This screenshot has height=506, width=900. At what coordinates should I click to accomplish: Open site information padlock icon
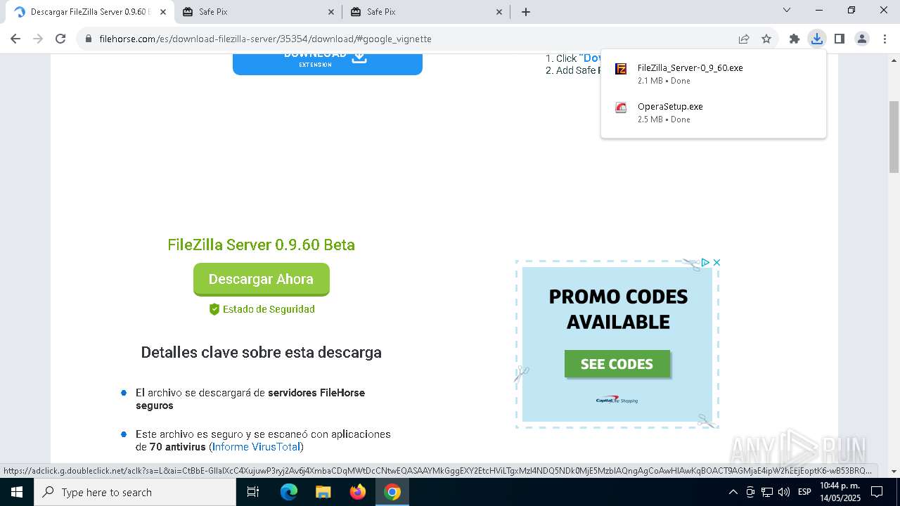click(x=88, y=39)
